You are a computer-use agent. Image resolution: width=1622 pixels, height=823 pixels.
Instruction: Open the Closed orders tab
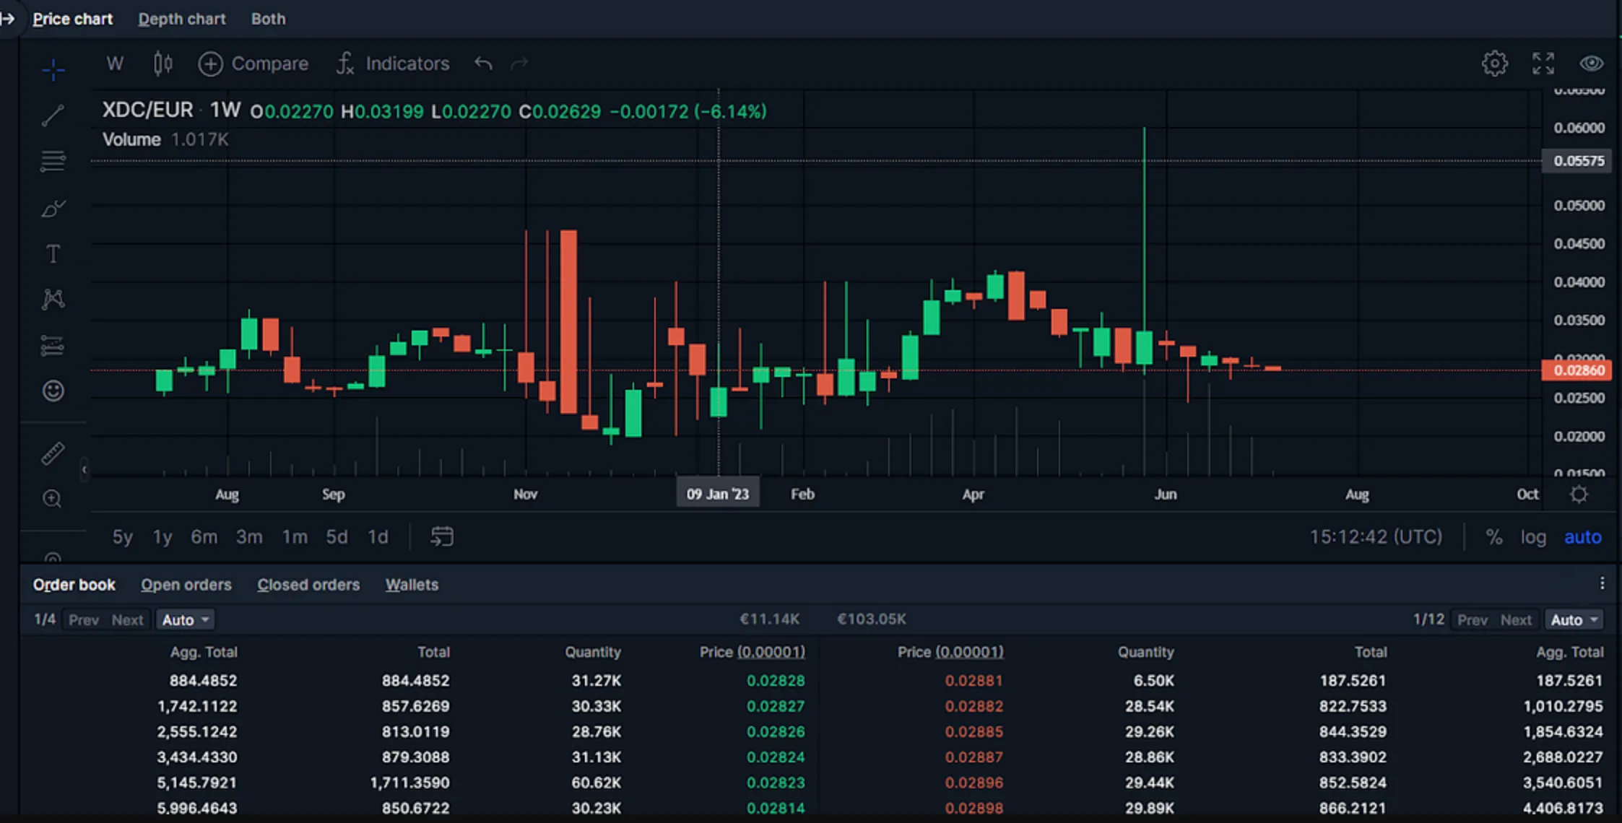pyautogui.click(x=308, y=585)
